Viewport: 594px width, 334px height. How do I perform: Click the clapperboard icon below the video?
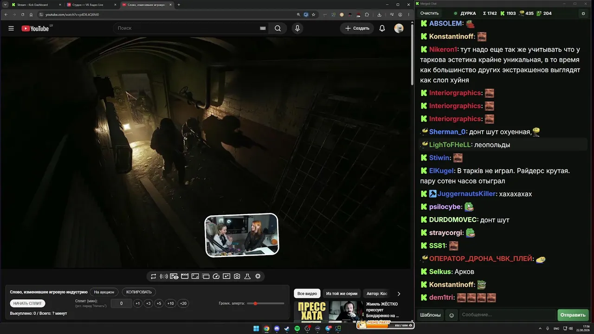click(x=185, y=276)
